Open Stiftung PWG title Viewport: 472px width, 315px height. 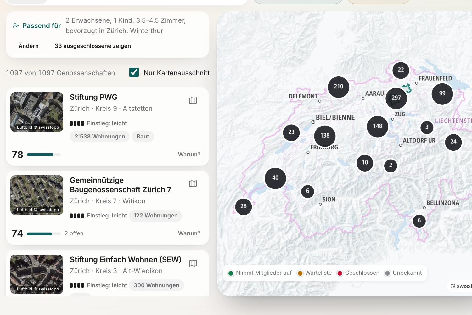click(x=93, y=97)
